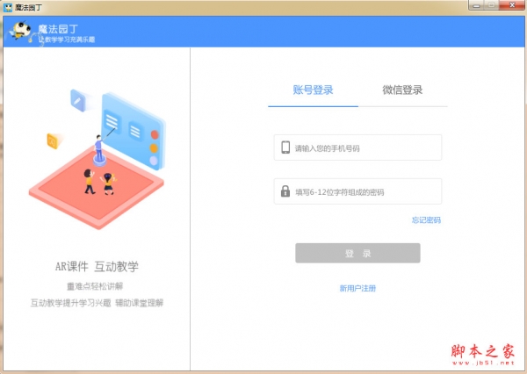Click the 魔法园丁 title in blue header
The width and height of the screenshot is (527, 374).
[x=58, y=29]
